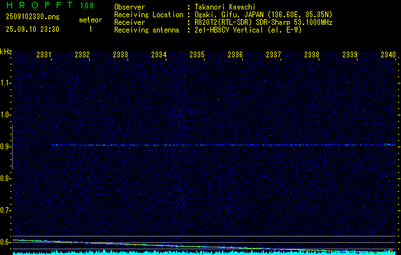Image resolution: width=401 pixels, height=255 pixels.
Task: Click the filename 2509102330.png
Action: point(33,17)
